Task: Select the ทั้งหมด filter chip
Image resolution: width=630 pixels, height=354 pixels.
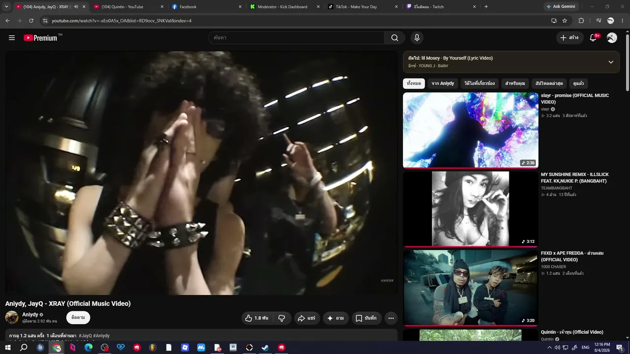Action: tap(414, 84)
